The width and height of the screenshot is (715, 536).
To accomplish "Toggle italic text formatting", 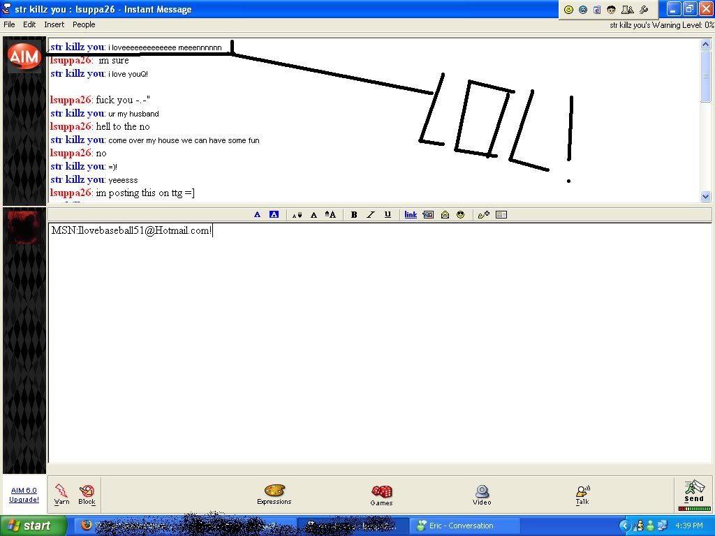I will tap(371, 215).
